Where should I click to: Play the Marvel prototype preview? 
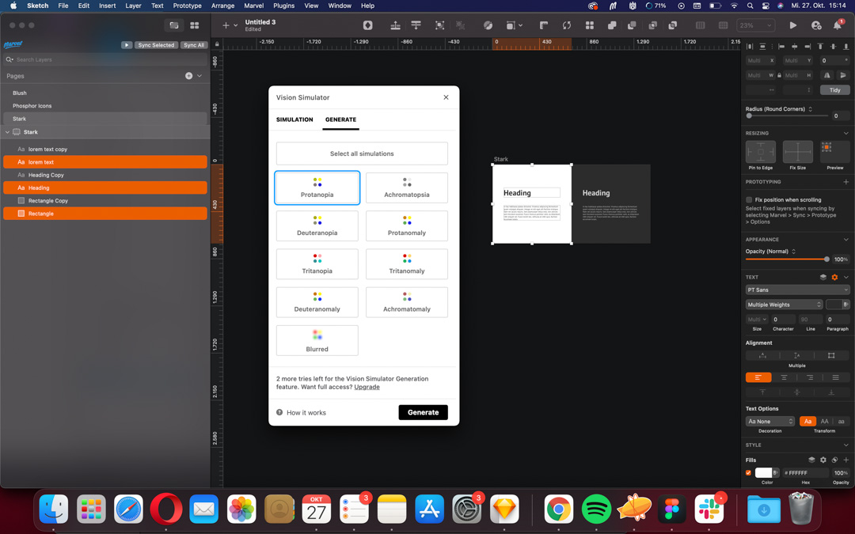(127, 45)
